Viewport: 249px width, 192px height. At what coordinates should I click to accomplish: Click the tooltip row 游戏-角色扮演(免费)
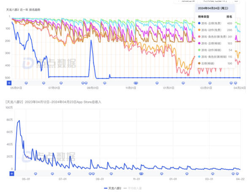click(x=215, y=37)
